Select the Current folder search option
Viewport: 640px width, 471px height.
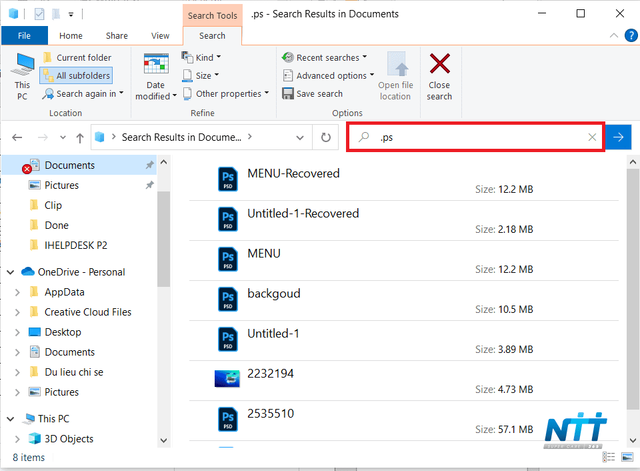(77, 57)
